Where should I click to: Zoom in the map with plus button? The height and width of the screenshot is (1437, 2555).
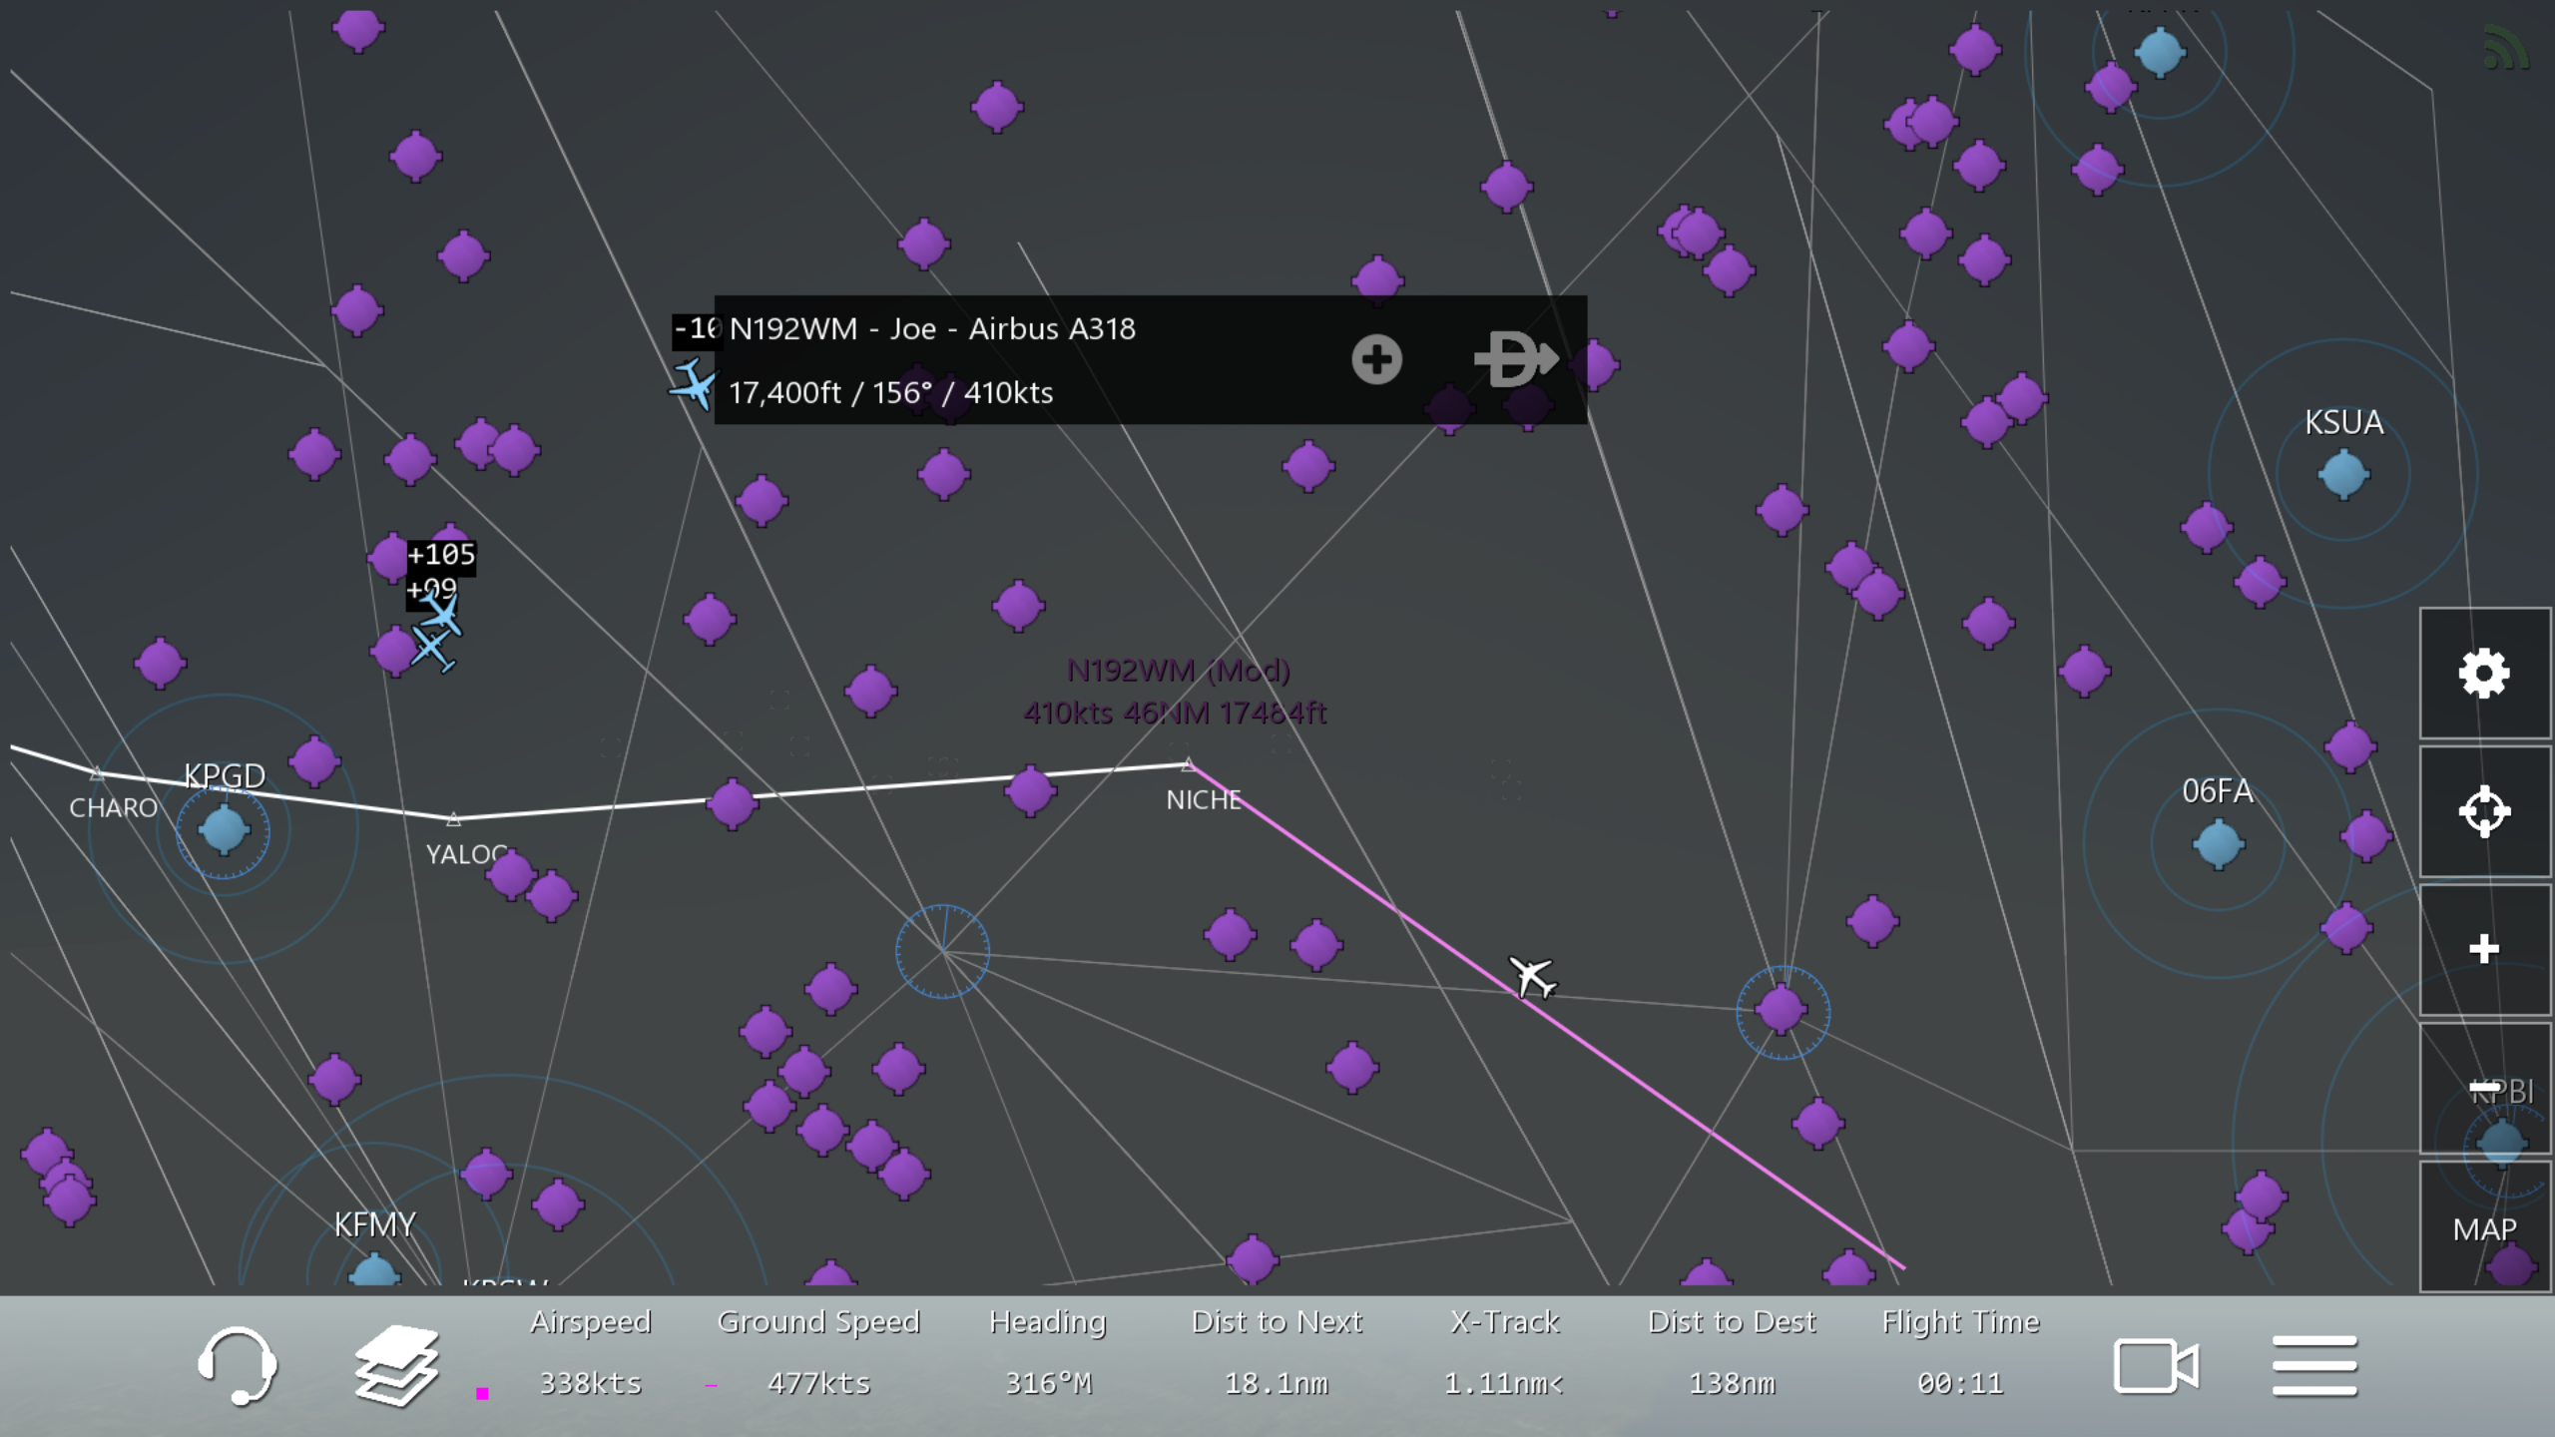pyautogui.click(x=2483, y=949)
